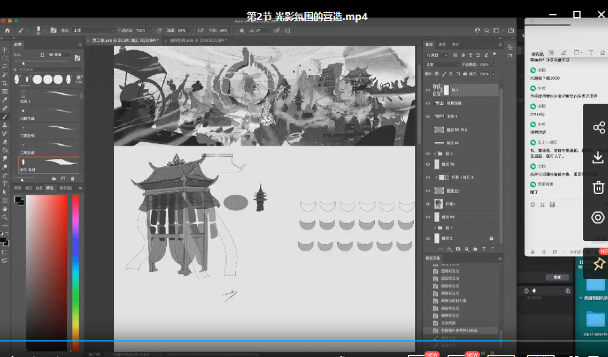Expand the group 8 folder in Layers
The height and width of the screenshot is (357, 608).
pos(435,153)
